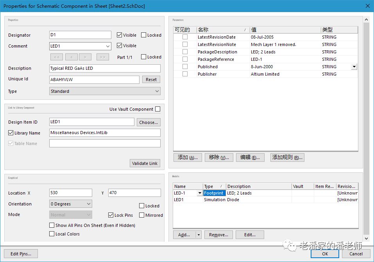
Task: Click the next part (>) navigation button
Action: 85,57
